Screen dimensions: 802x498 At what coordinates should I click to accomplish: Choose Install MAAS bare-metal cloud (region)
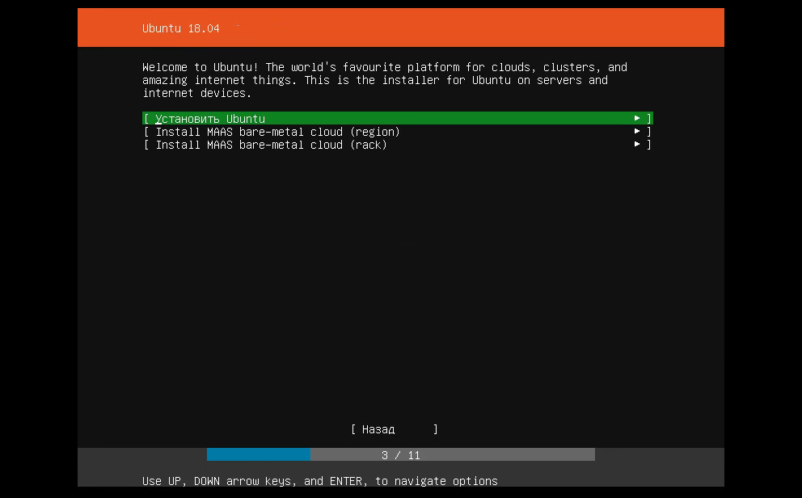(277, 132)
